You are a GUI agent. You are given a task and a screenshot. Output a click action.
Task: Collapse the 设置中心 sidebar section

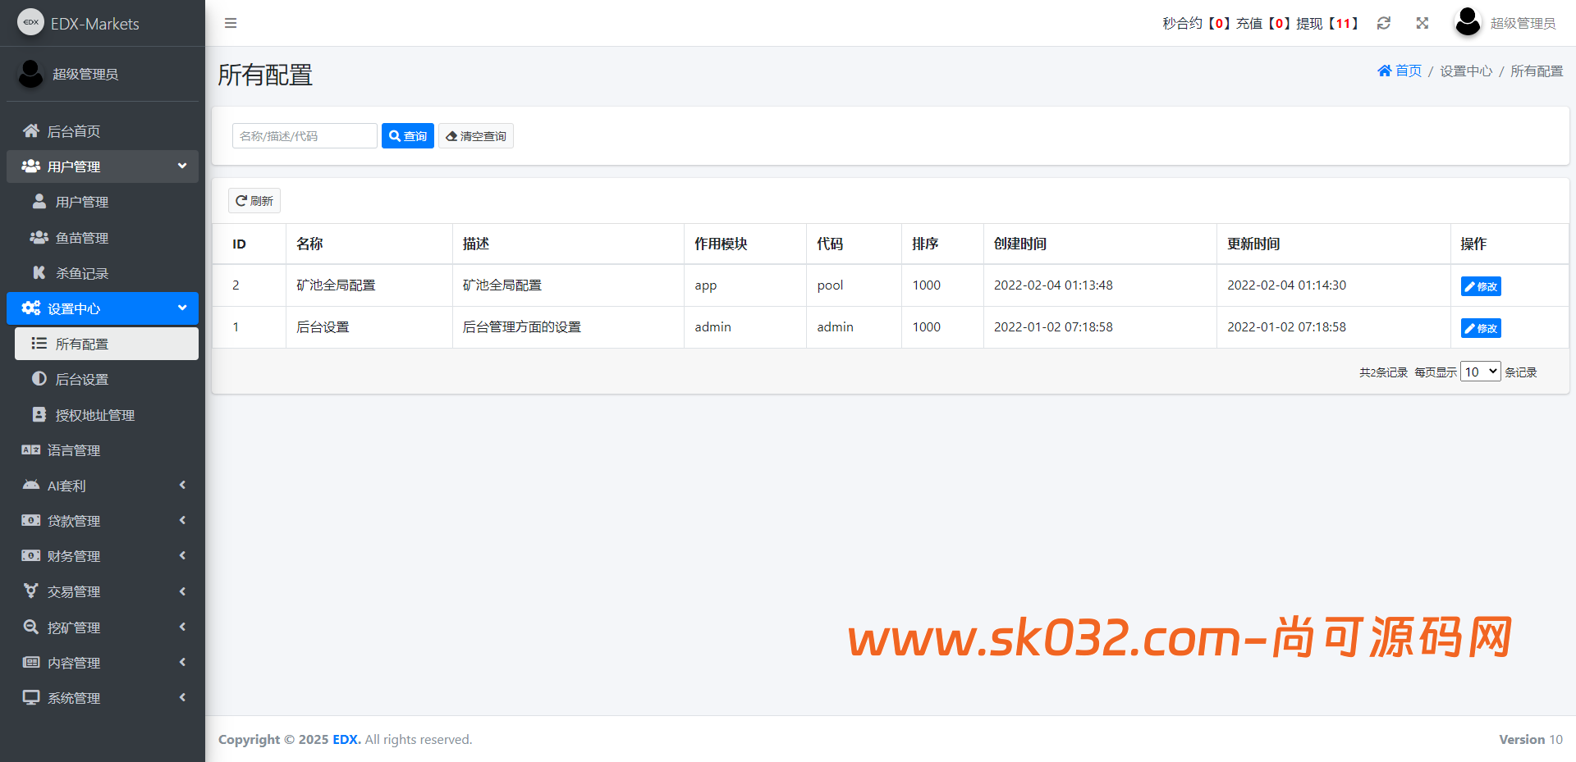103,308
